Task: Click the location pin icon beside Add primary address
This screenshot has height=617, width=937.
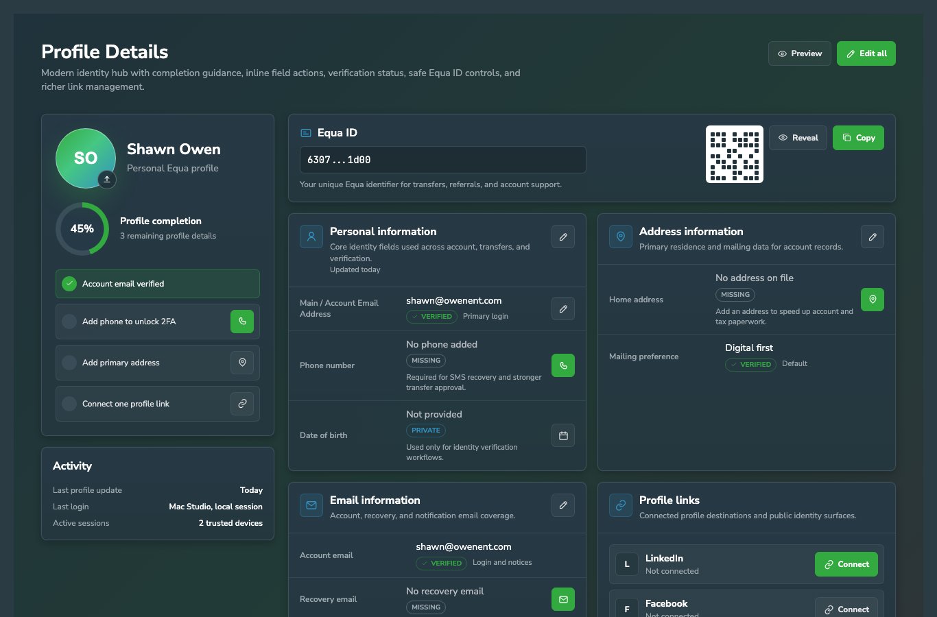Action: [x=242, y=363]
